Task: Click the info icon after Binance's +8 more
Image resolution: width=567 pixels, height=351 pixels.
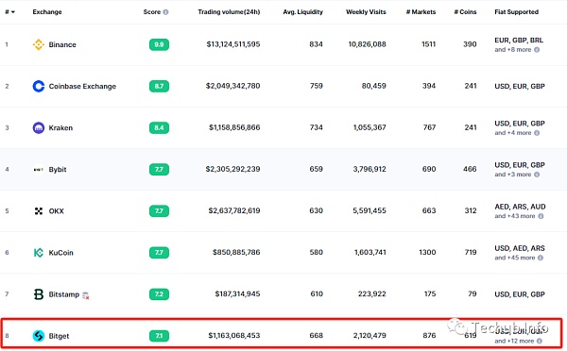Action: [537, 50]
